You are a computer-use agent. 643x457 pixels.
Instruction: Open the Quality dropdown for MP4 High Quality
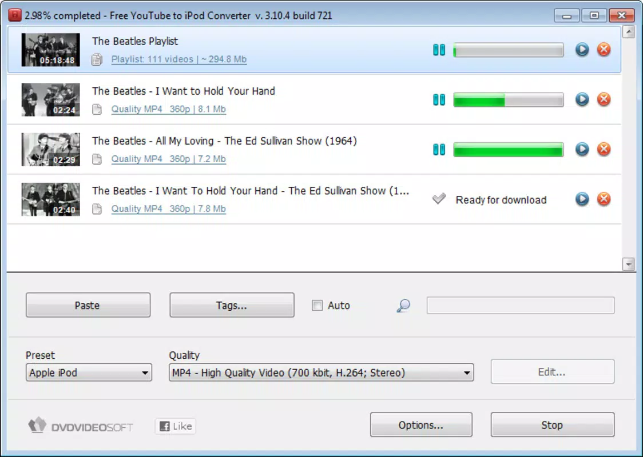tap(321, 372)
